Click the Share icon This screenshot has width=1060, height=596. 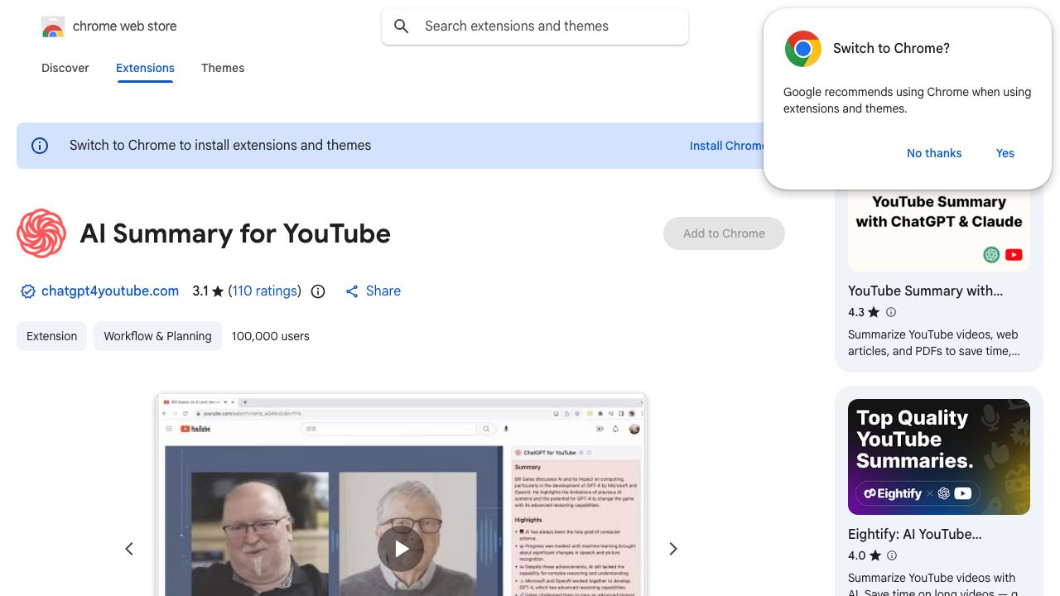pos(352,291)
